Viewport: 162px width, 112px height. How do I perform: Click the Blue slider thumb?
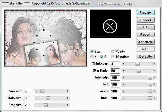(x=150, y=98)
